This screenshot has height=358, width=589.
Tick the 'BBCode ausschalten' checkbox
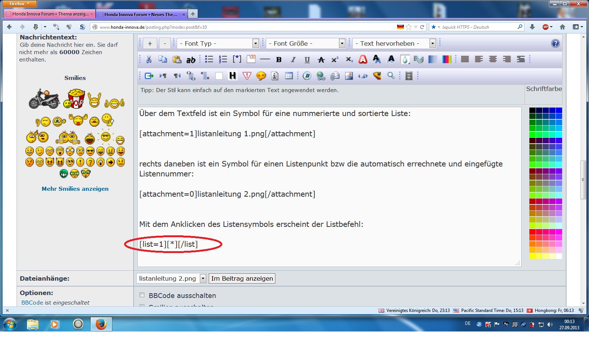click(142, 295)
